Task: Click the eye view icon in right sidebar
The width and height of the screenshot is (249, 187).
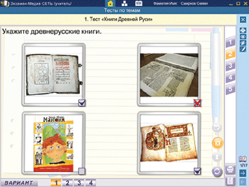Action: tap(243, 37)
